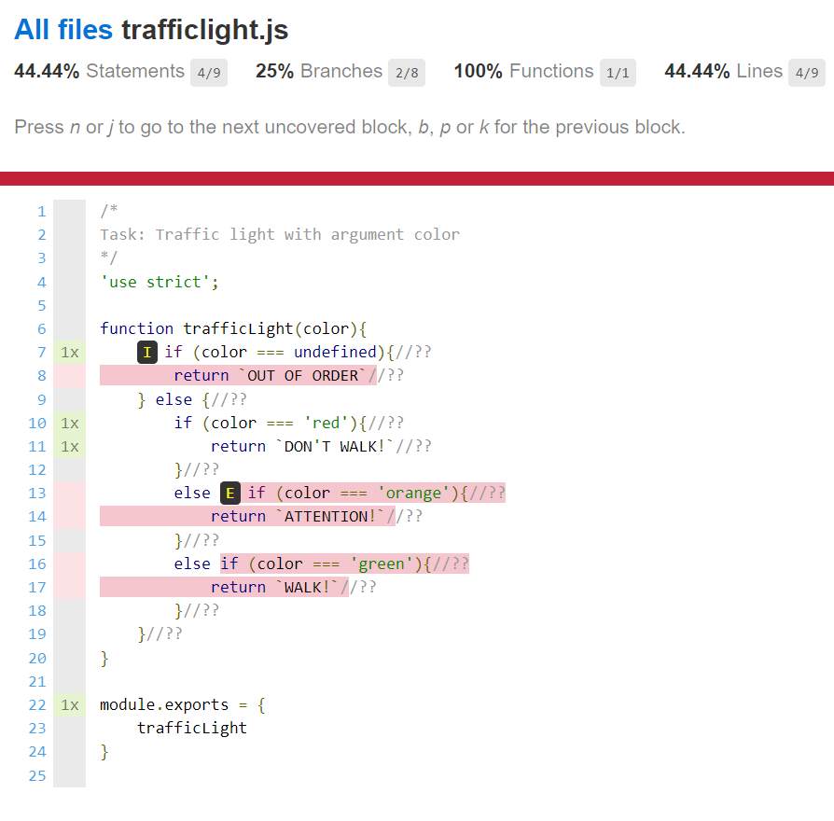The image size is (834, 821).
Task: Click the 1x hit count on line 10
Action: tap(70, 423)
